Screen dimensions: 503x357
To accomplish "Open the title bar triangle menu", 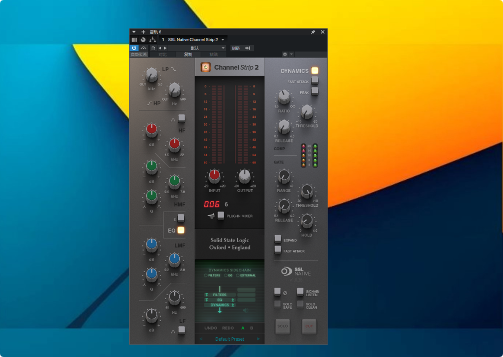I will [134, 32].
